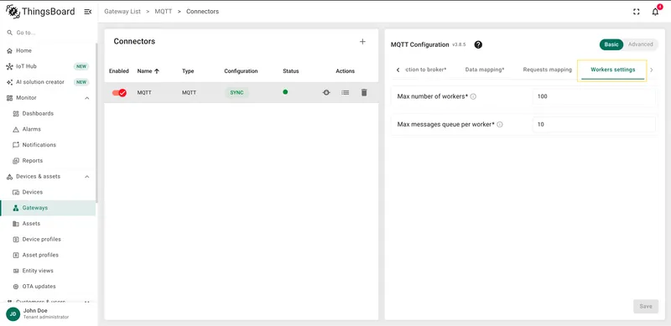This screenshot has height=326, width=671.
Task: Click the OTA updates icon
Action: tap(16, 287)
